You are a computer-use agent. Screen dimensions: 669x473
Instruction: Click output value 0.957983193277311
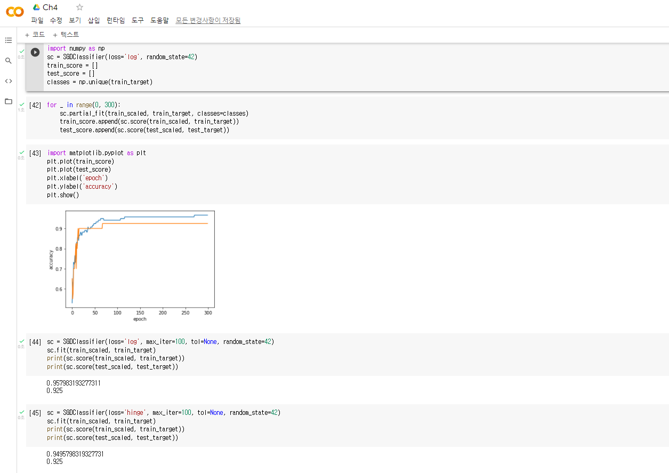(74, 383)
